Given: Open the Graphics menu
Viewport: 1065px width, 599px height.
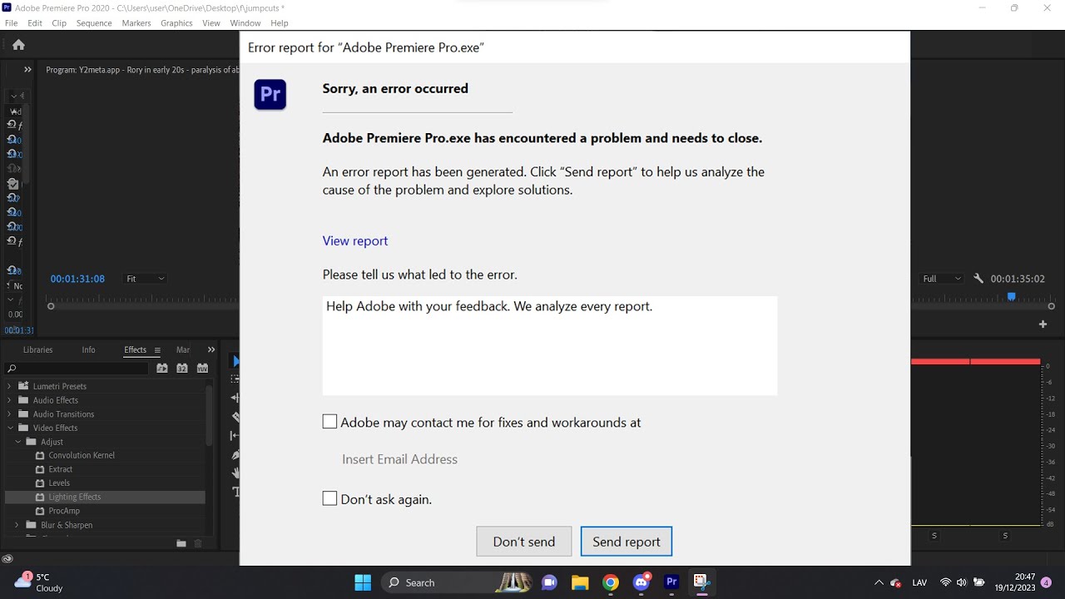Looking at the screenshot, I should click(x=176, y=23).
